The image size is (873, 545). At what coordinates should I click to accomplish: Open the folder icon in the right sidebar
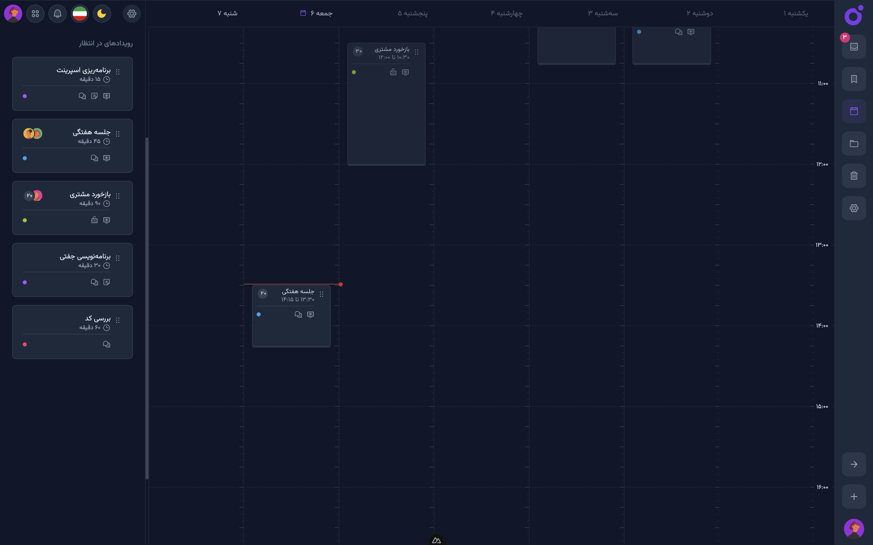pos(854,143)
